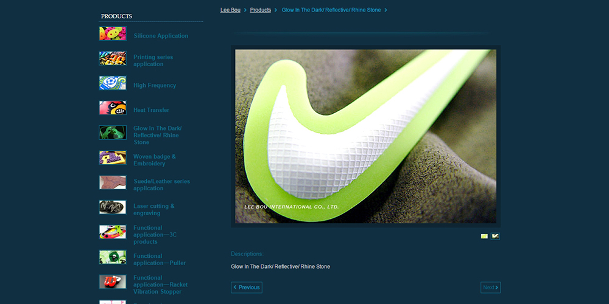Go to Lee Bou breadcrumb home
The height and width of the screenshot is (304, 609).
tap(230, 10)
